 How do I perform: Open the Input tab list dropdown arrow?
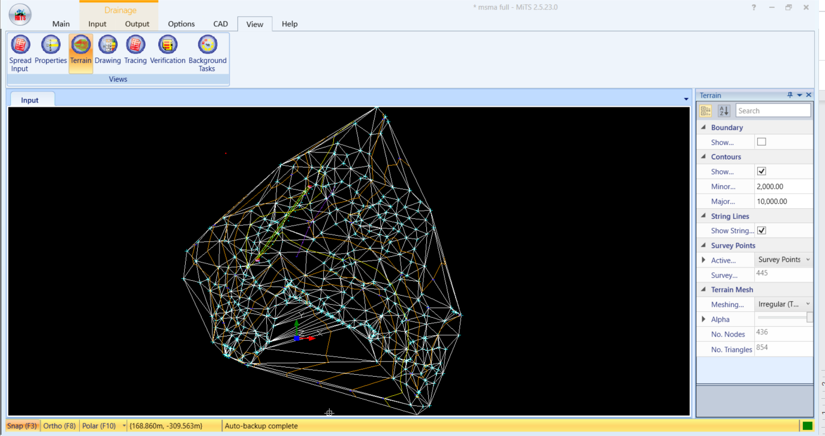(x=687, y=99)
